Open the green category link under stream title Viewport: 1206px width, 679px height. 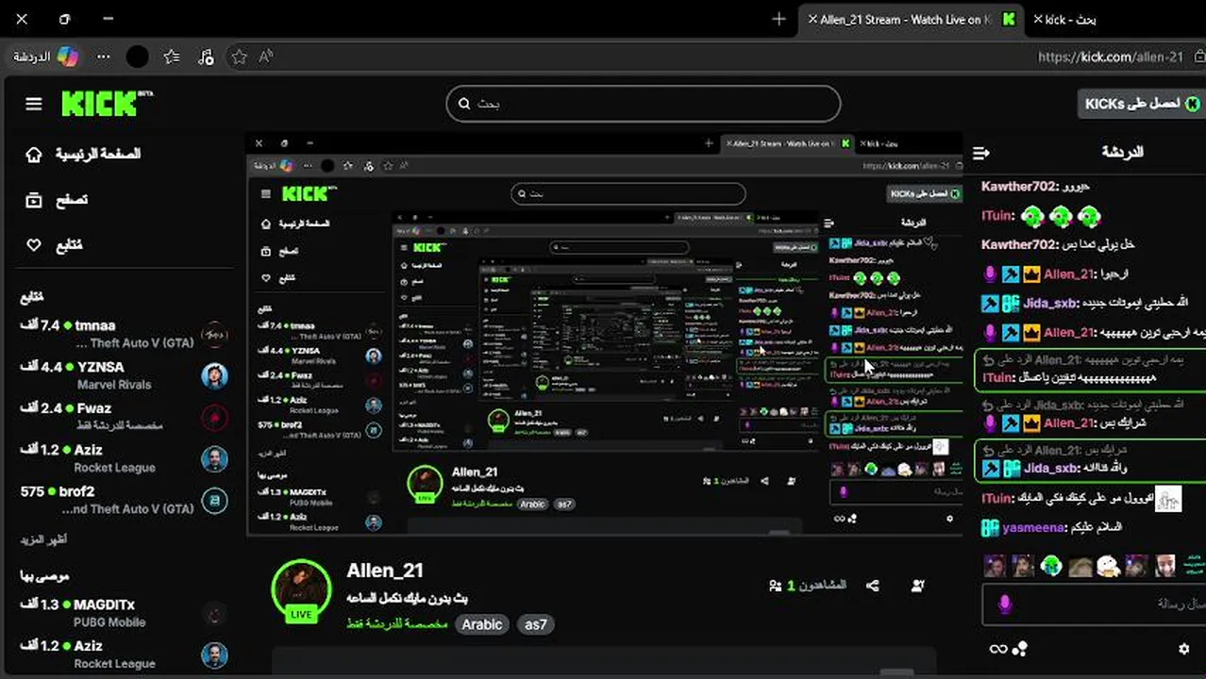397,624
